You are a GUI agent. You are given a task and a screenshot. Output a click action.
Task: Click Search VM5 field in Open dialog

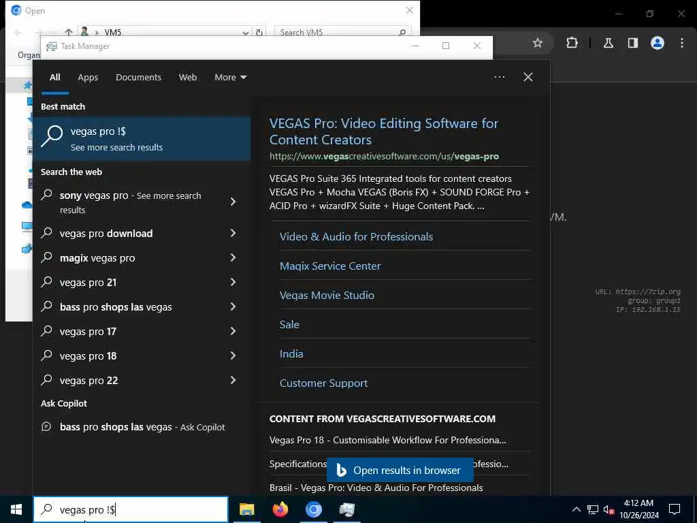click(343, 32)
